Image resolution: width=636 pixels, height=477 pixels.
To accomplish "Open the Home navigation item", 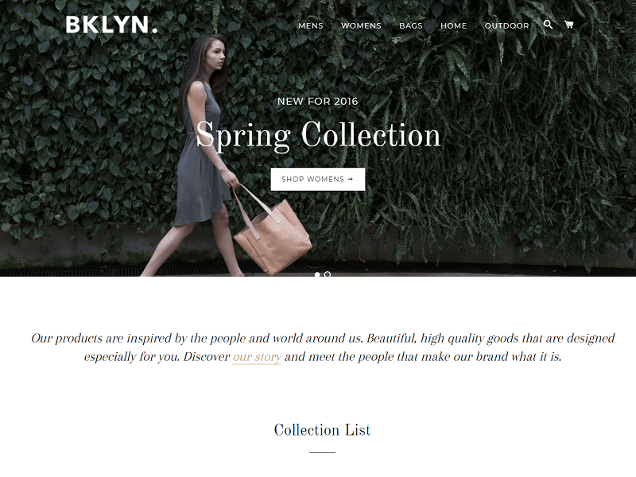I will click(453, 25).
